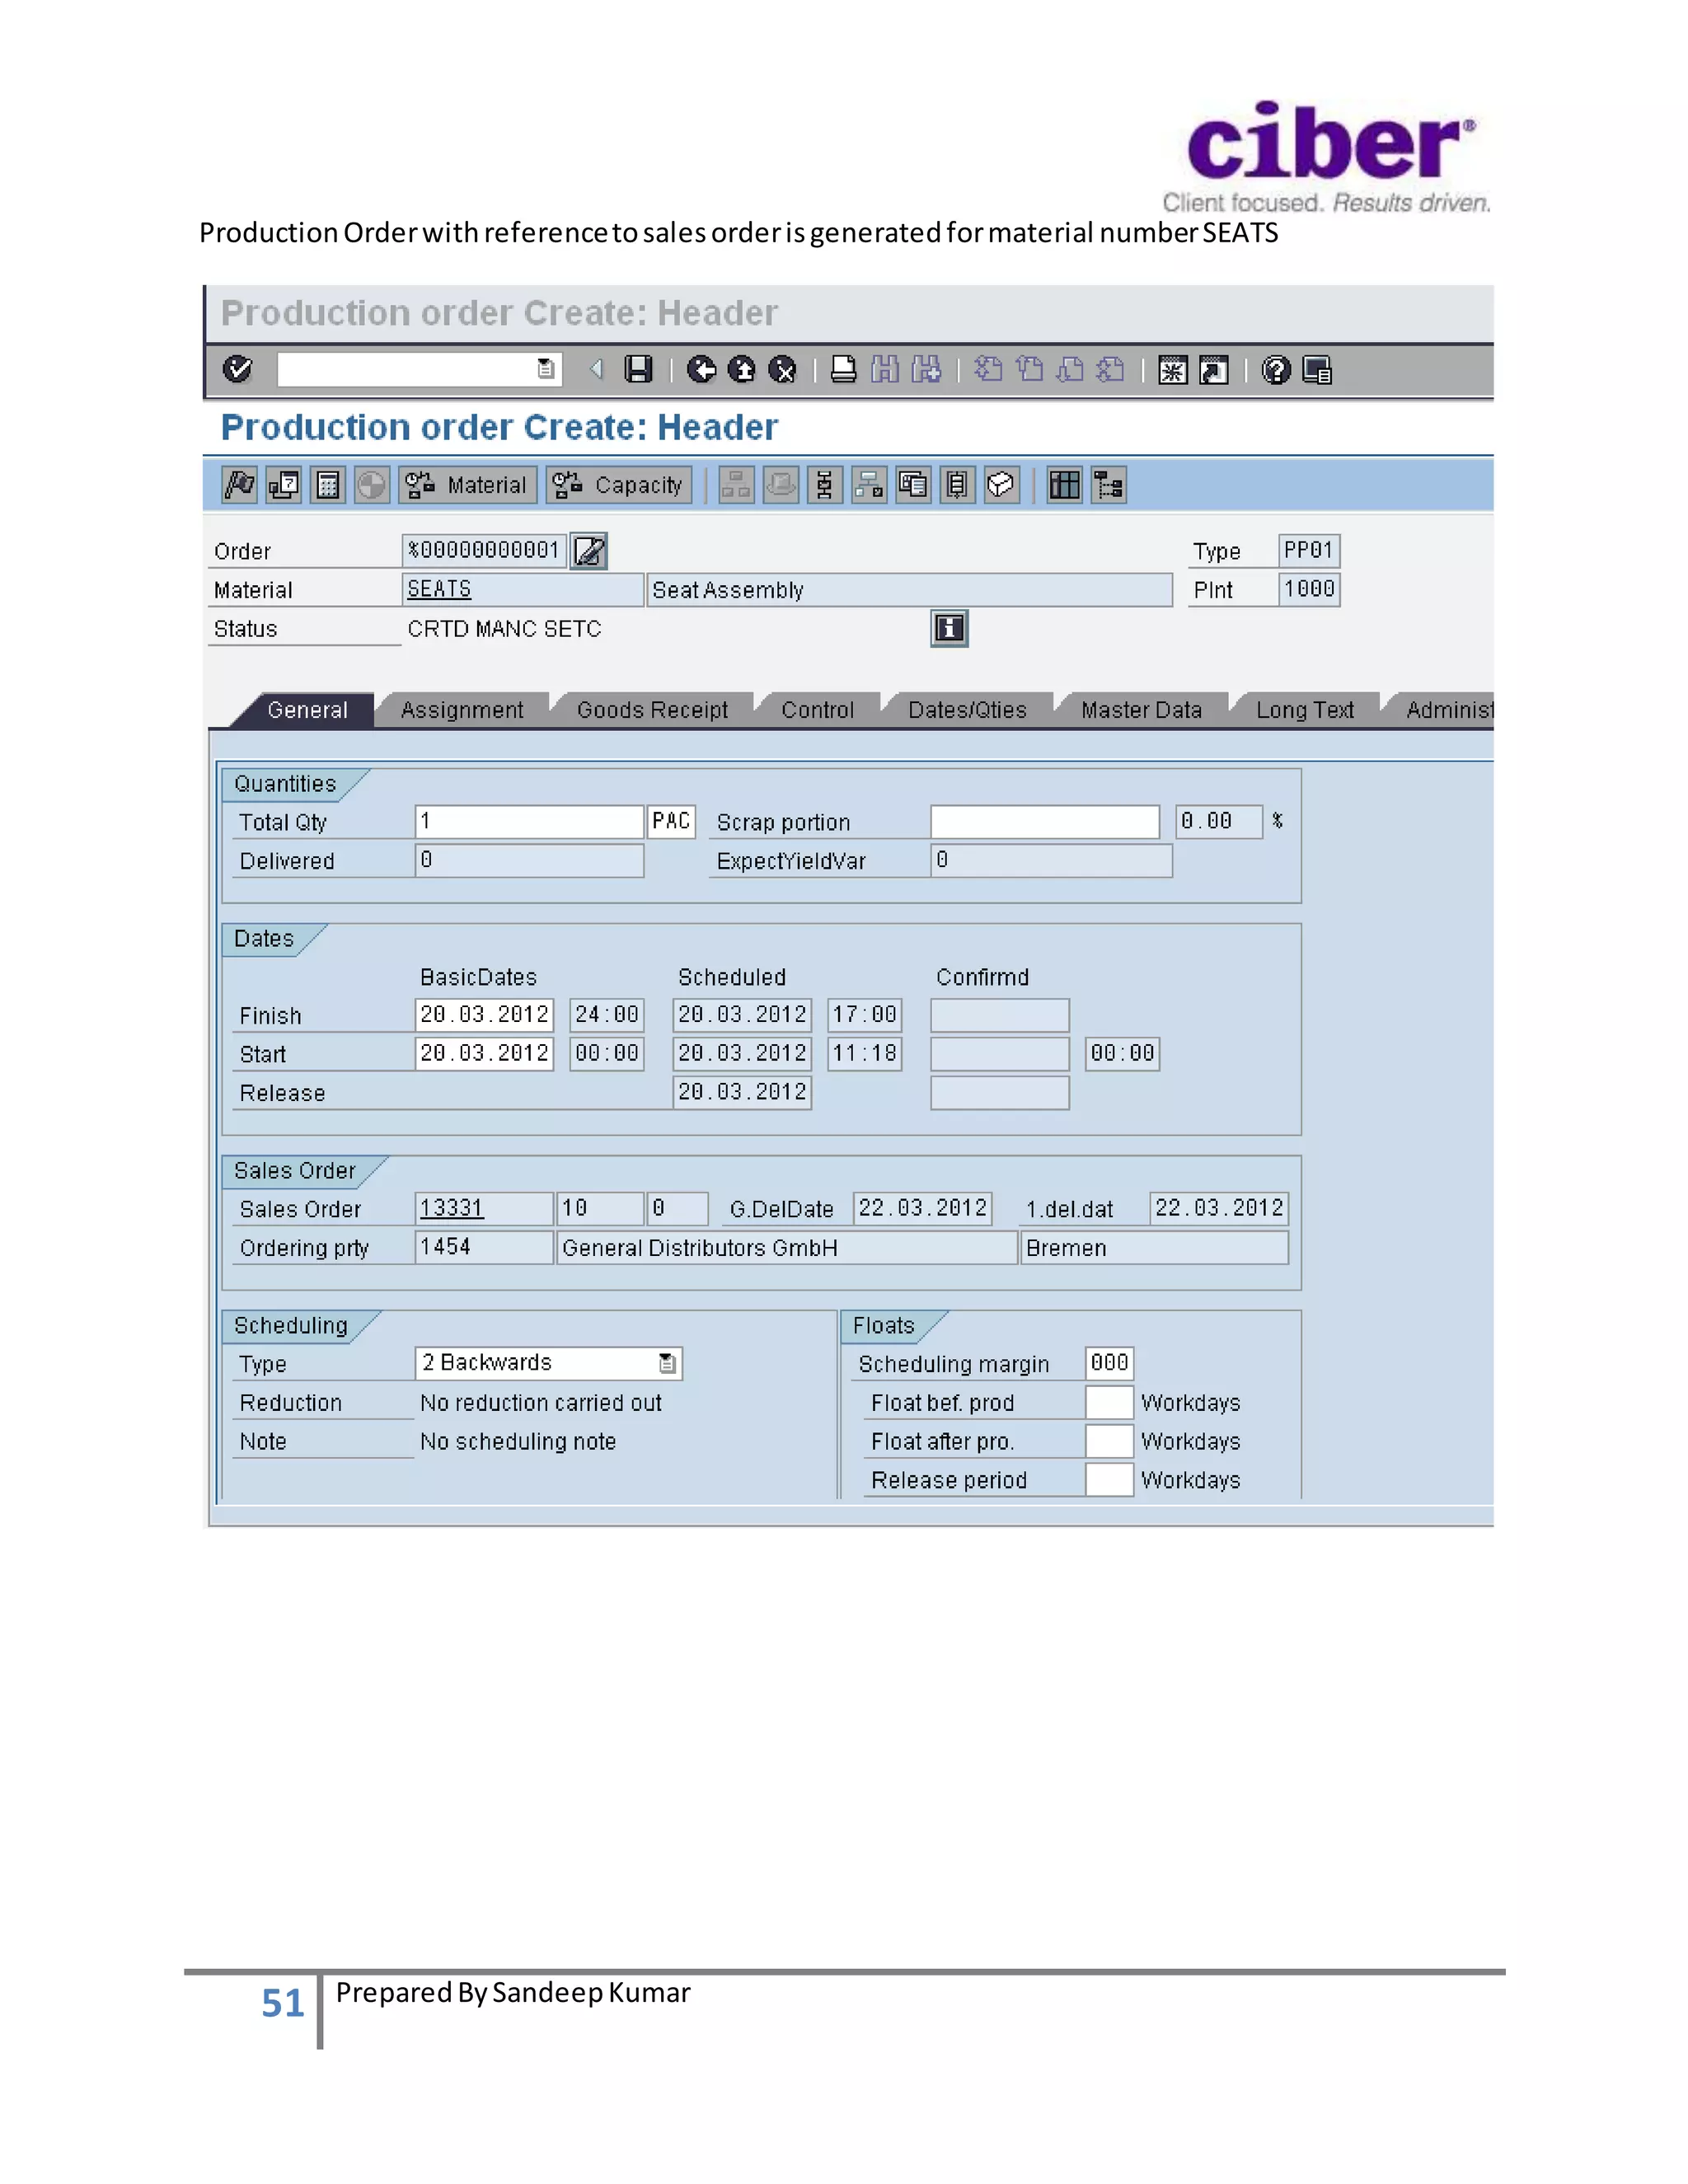Click the status information 'i' icon
This screenshot has width=1688, height=2184.
(949, 628)
